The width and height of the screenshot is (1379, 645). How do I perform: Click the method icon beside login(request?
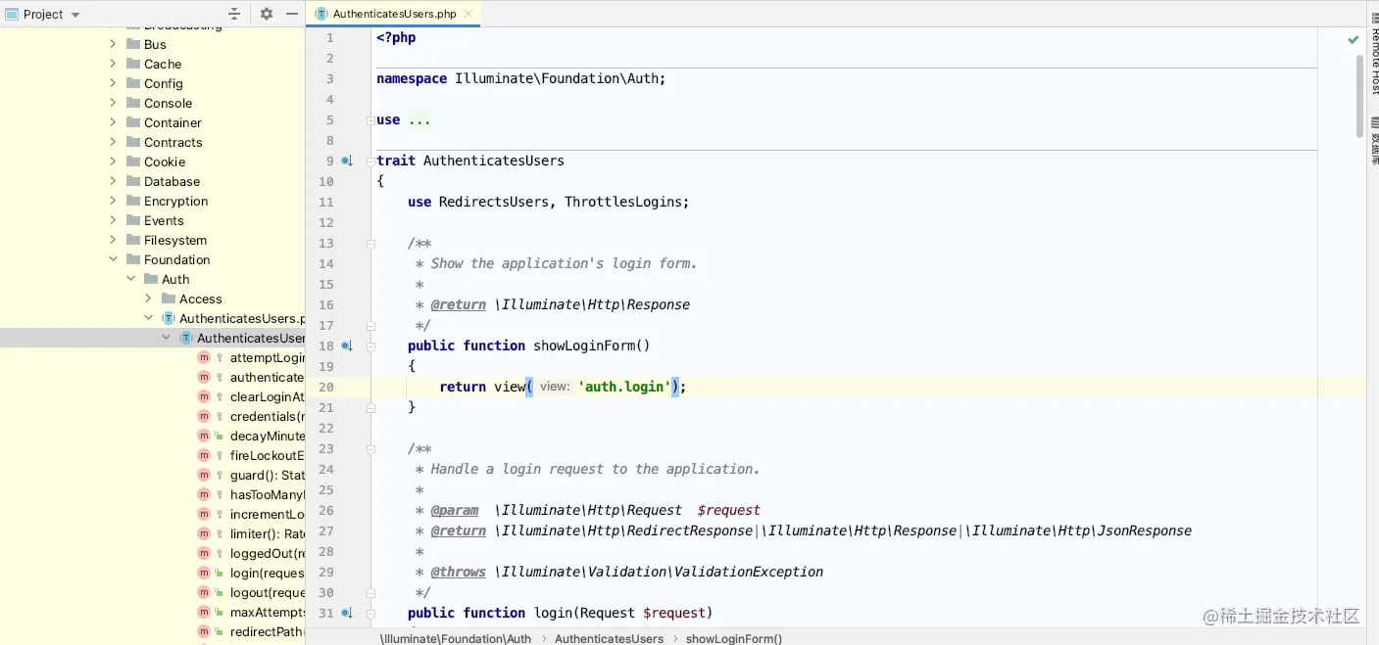[204, 573]
